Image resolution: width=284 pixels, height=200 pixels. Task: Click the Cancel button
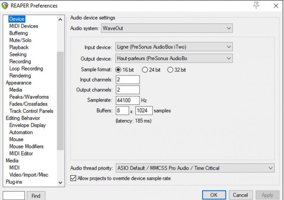(240, 195)
